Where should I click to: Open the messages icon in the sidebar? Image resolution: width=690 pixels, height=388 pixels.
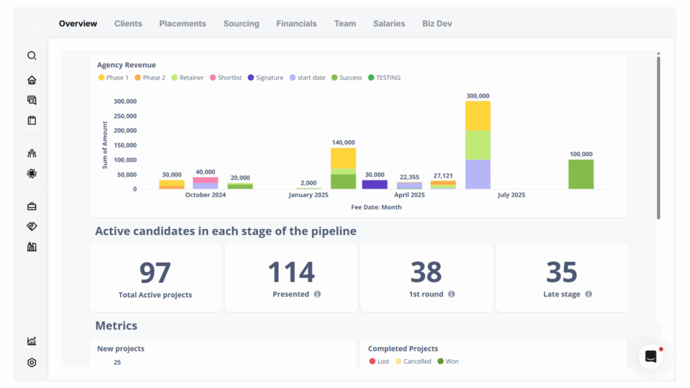(x=31, y=100)
